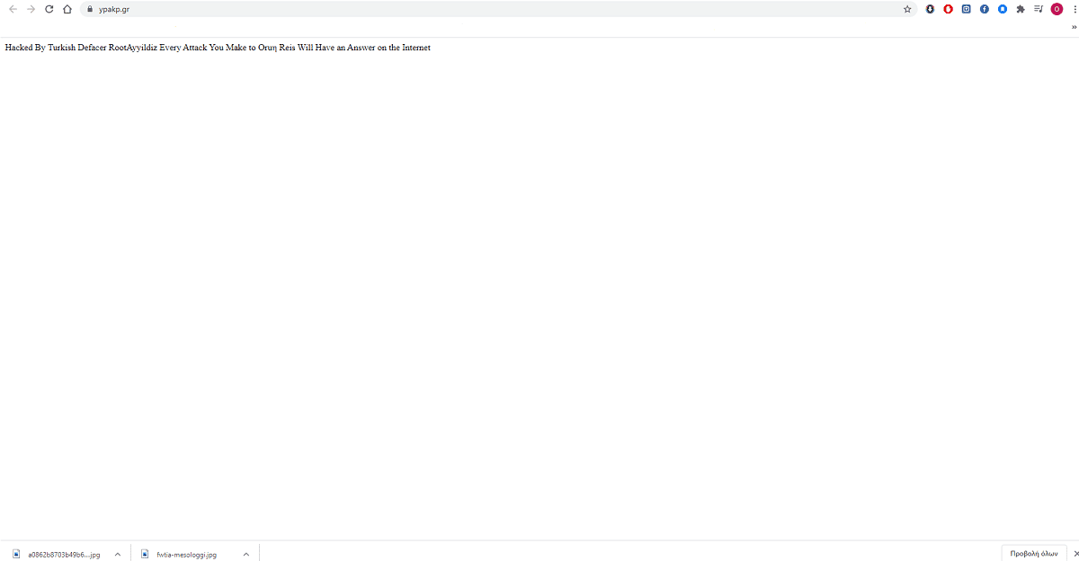
Task: Expand options for a0862b8703b49b6...jpg download
Action: 117,555
